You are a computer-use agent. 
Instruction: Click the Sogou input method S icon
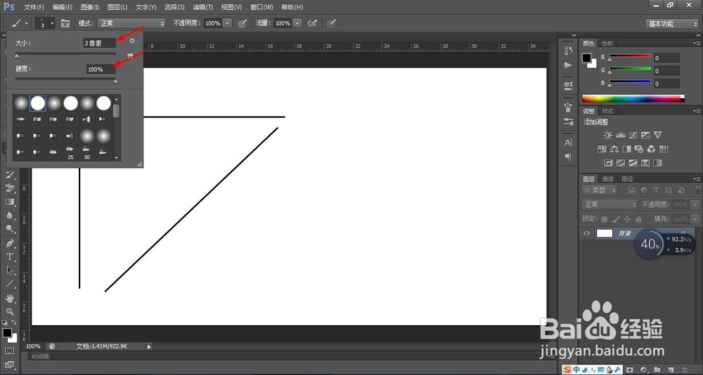(x=567, y=369)
